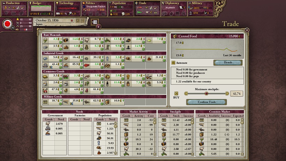Click the stockpile slider left arrow

(x=187, y=93)
